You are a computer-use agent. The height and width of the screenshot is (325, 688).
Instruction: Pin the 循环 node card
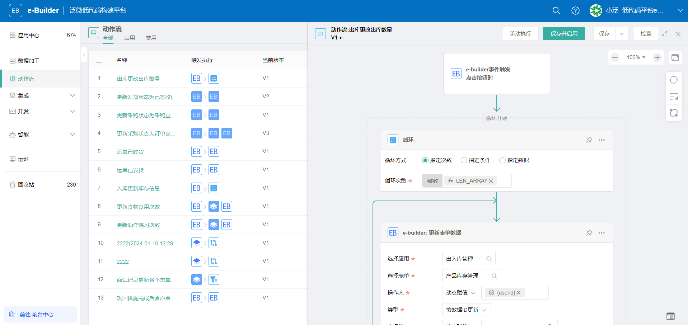[x=589, y=140]
